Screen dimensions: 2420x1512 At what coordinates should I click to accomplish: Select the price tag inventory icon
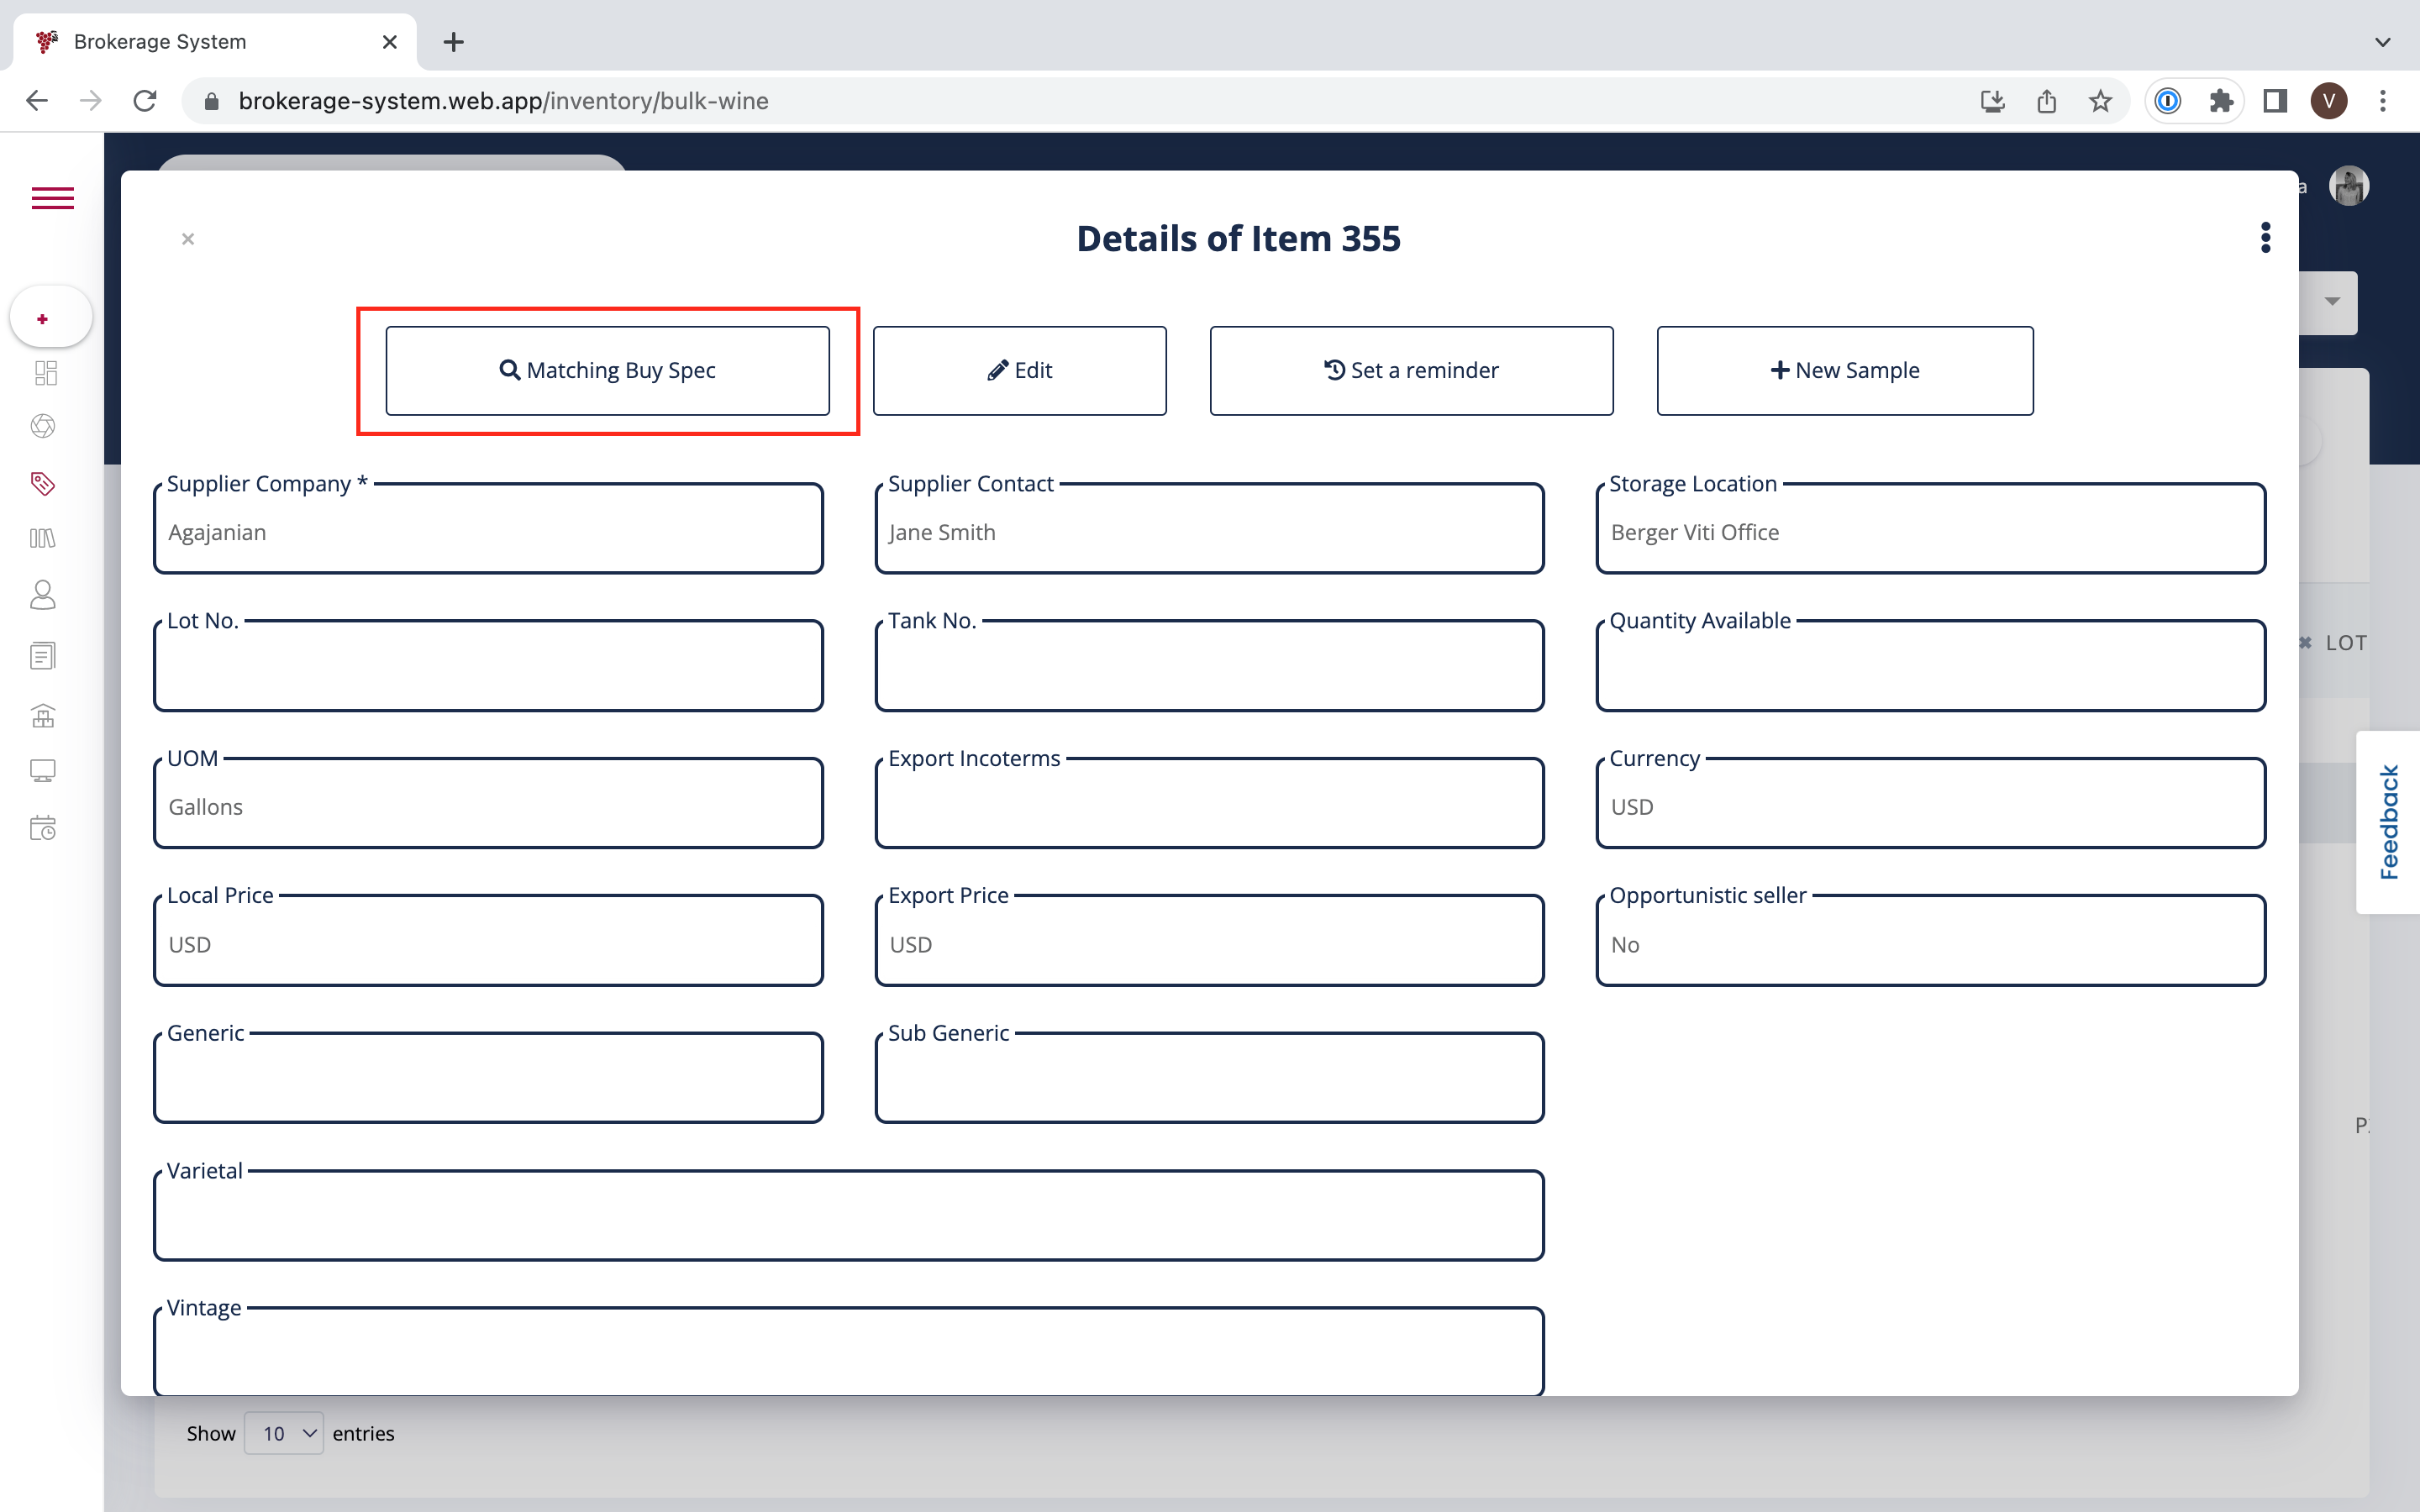43,484
